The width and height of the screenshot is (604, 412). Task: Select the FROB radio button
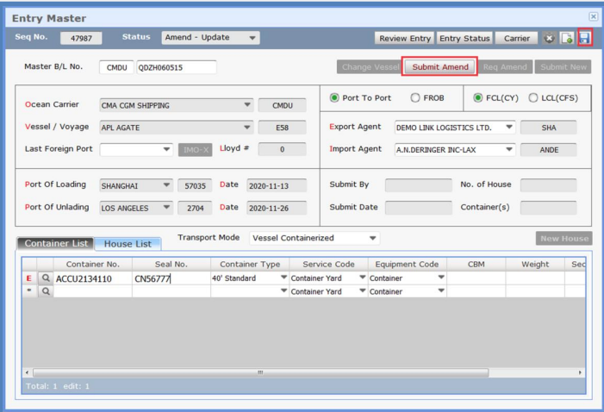click(415, 98)
